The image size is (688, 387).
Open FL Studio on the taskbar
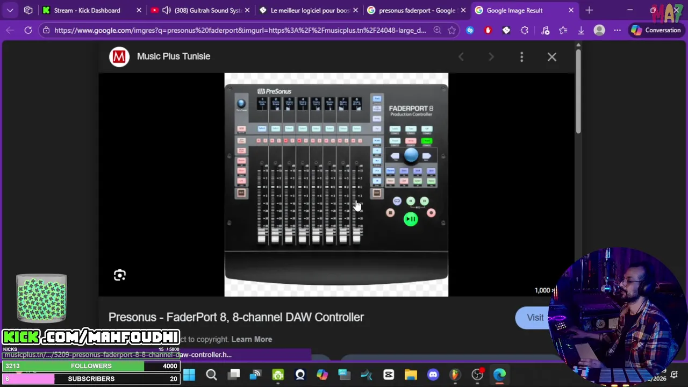click(x=455, y=375)
